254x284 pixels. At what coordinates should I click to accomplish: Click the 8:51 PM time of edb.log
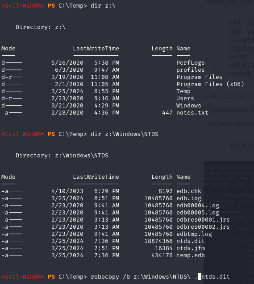click(x=107, y=198)
